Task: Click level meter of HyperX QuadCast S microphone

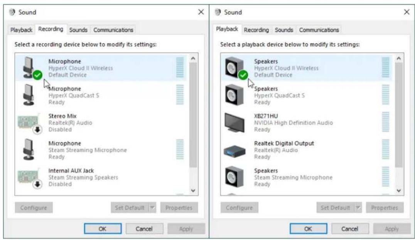Action: [180, 95]
